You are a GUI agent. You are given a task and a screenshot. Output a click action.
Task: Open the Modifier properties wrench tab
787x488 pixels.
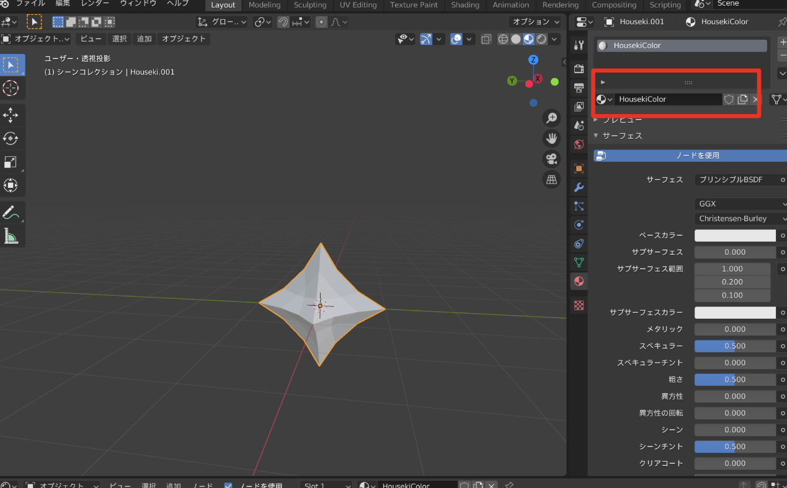(x=579, y=187)
